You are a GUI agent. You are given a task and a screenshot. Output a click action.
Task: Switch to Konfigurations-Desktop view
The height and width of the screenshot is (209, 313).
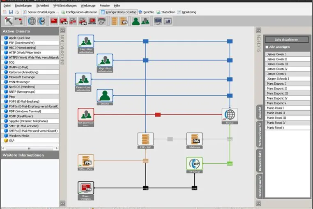[x=119, y=12]
